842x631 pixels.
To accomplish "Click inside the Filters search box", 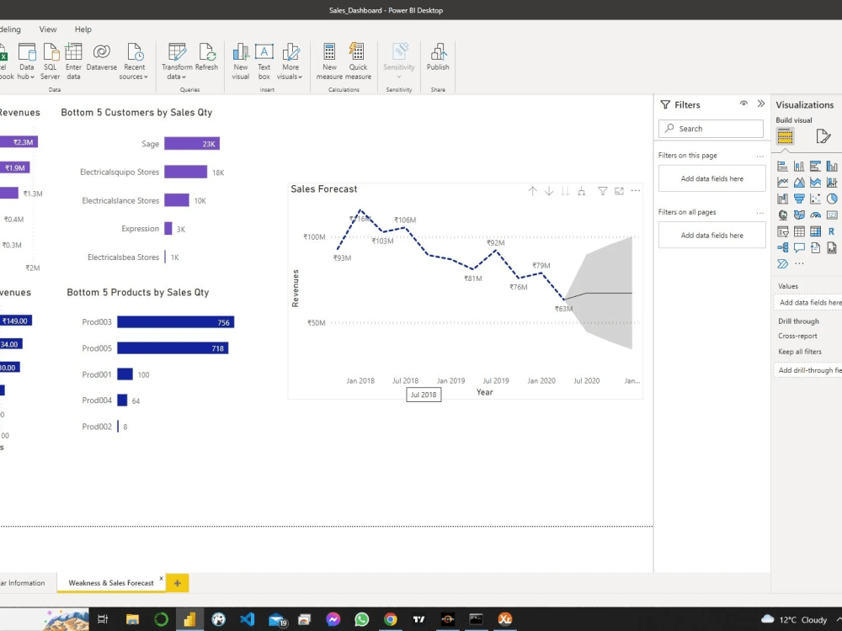I will [711, 128].
